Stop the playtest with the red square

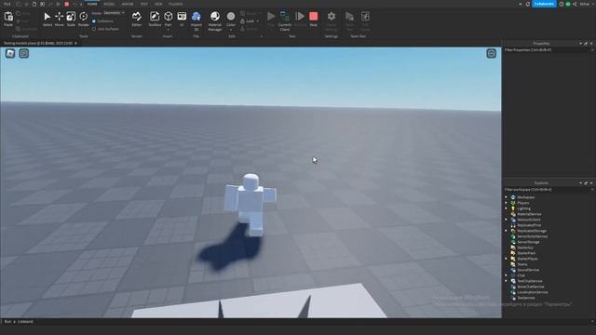[313, 17]
